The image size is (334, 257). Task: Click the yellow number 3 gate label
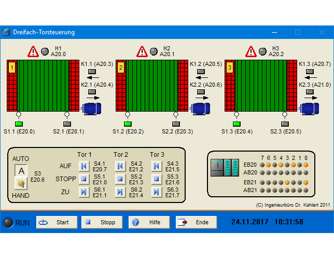(230, 67)
